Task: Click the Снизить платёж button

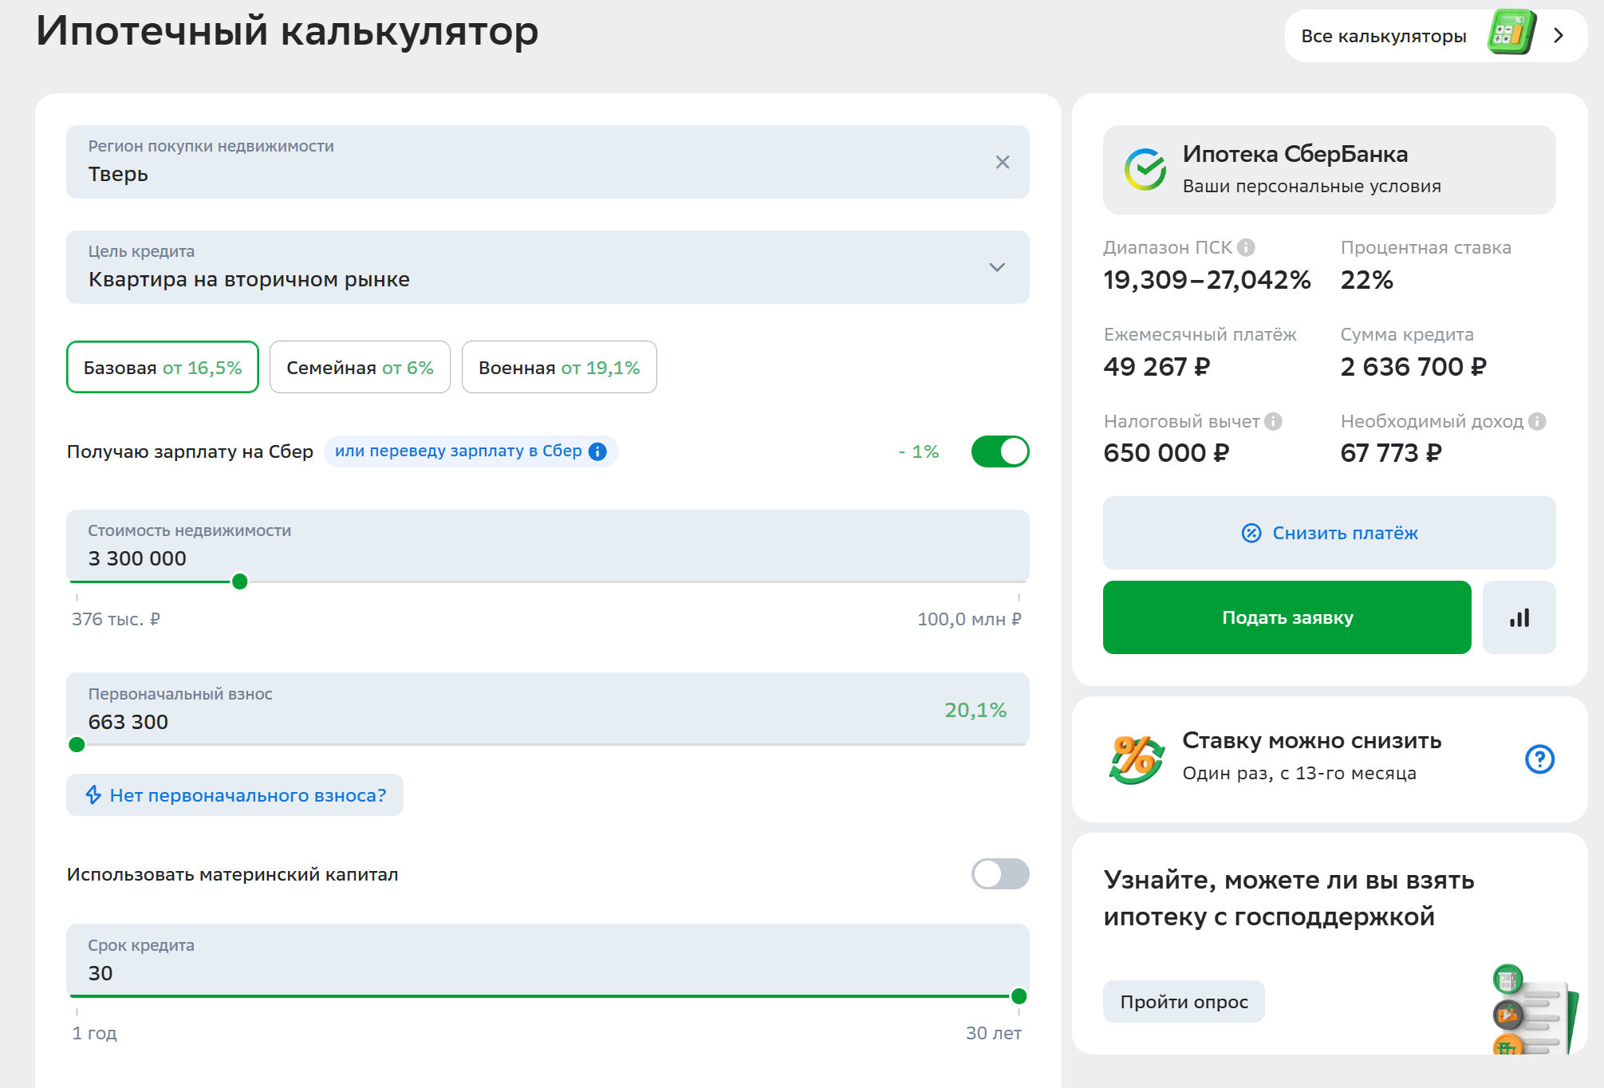Action: (x=1329, y=533)
